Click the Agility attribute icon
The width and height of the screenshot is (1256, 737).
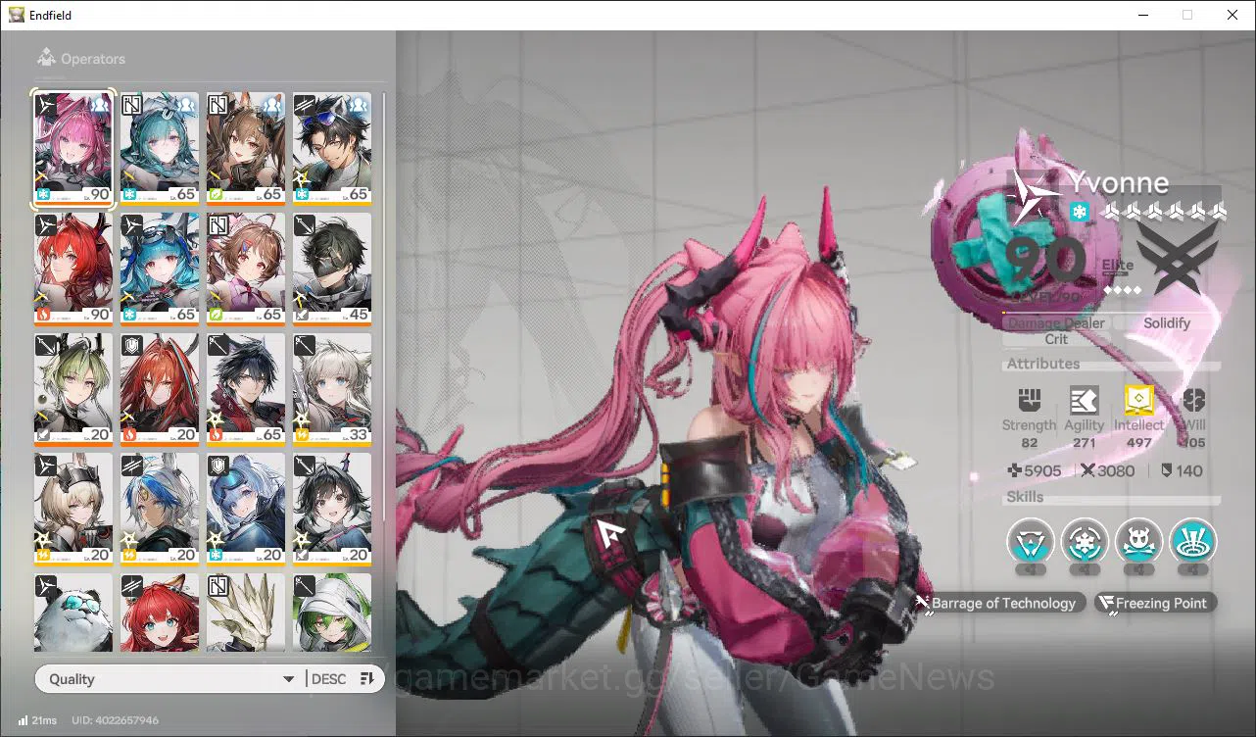1084,400
